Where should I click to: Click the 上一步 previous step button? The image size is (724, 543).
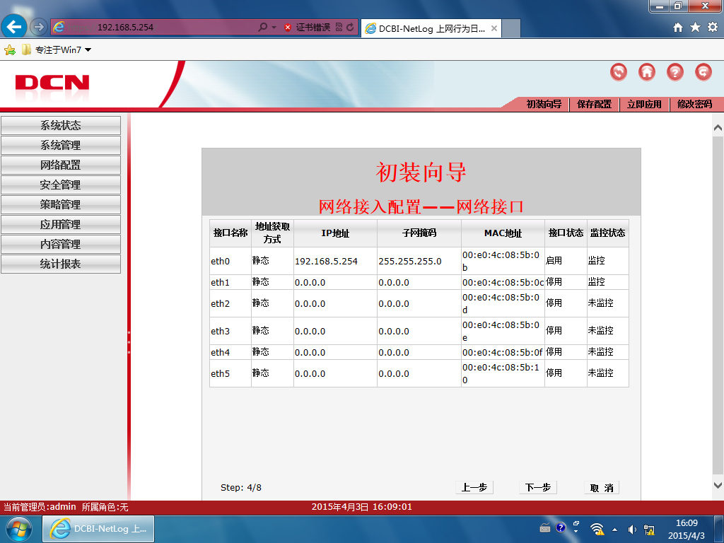tap(474, 488)
